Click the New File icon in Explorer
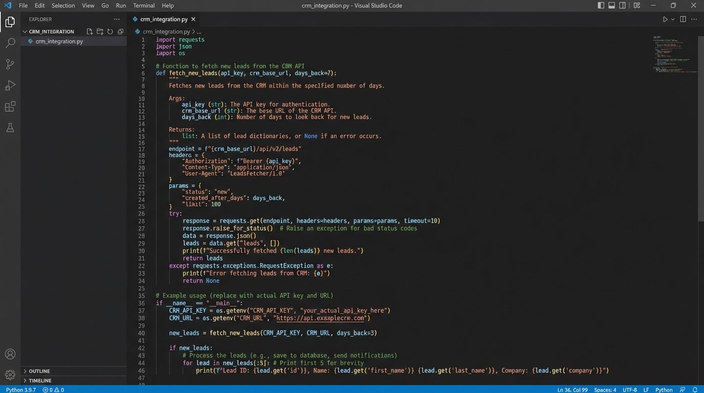The height and width of the screenshot is (393, 704). (90, 32)
